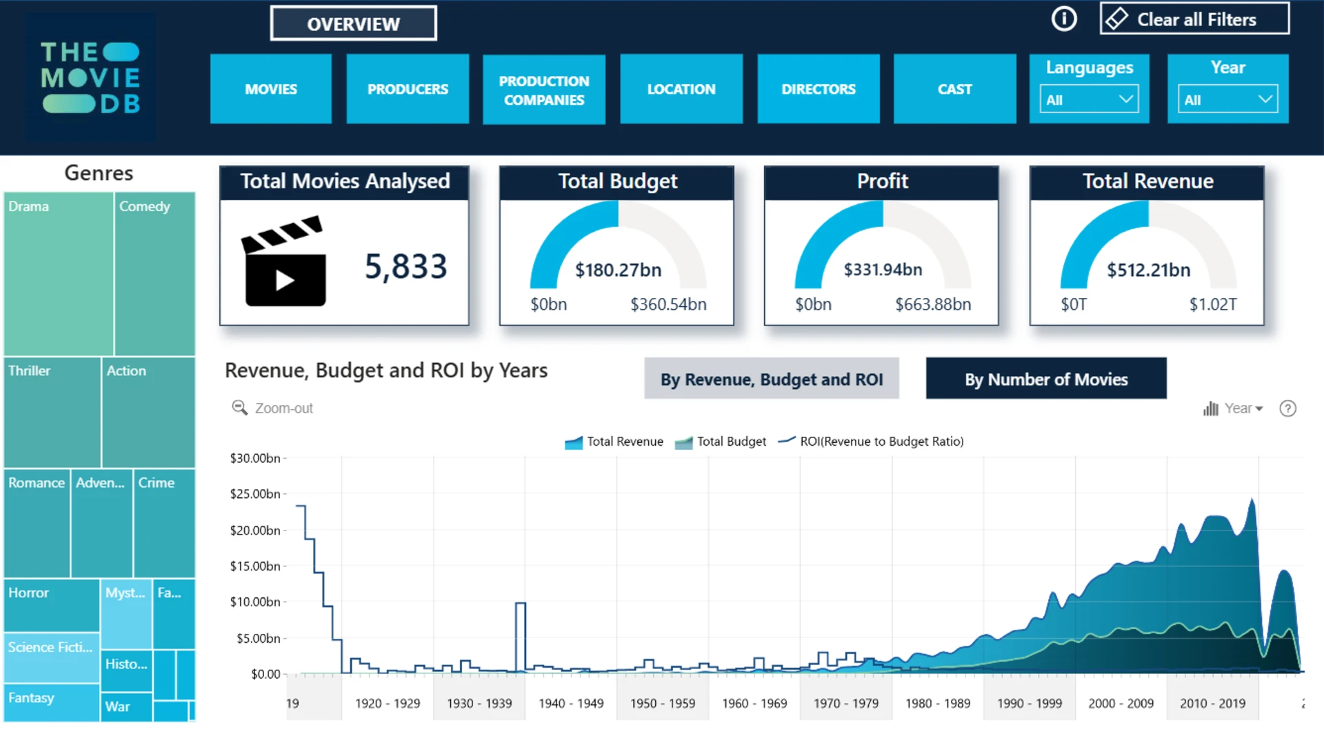Select the 1960 - 1969 decade label
The image size is (1324, 745).
coord(754,703)
